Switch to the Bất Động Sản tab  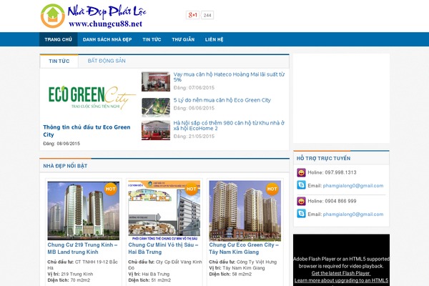point(107,61)
